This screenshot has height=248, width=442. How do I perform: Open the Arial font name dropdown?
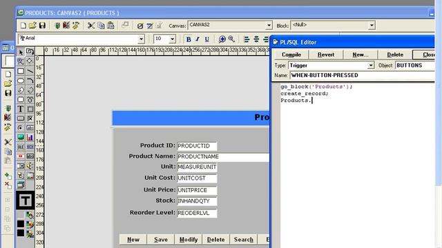click(x=141, y=39)
